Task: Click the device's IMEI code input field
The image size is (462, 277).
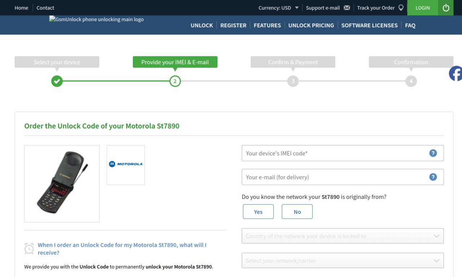Action: tap(343, 153)
